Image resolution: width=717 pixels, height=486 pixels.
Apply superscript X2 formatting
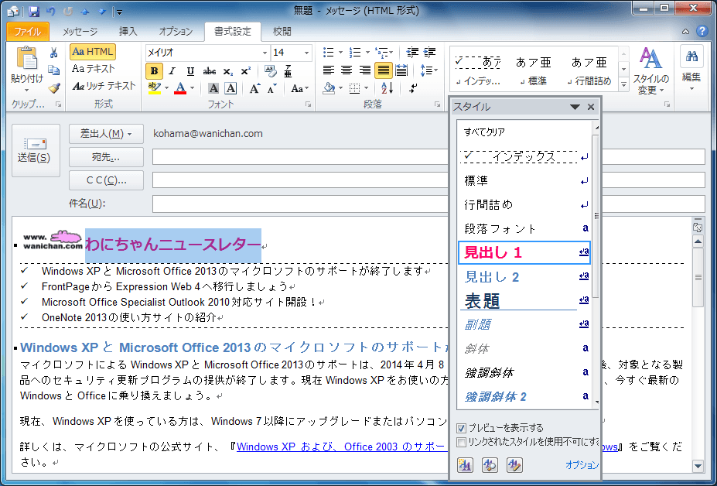point(245,71)
